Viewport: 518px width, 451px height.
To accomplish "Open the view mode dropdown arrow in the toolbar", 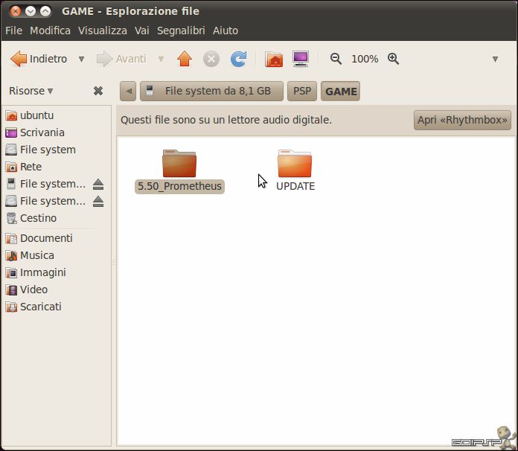I will [495, 59].
